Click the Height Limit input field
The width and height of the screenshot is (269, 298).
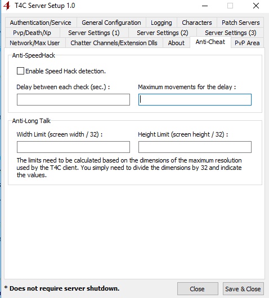pos(195,147)
